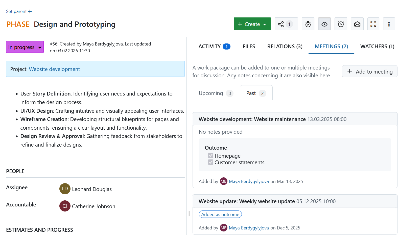Select the Upcoming meetings tab
The height and width of the screenshot is (235, 399).
216,93
